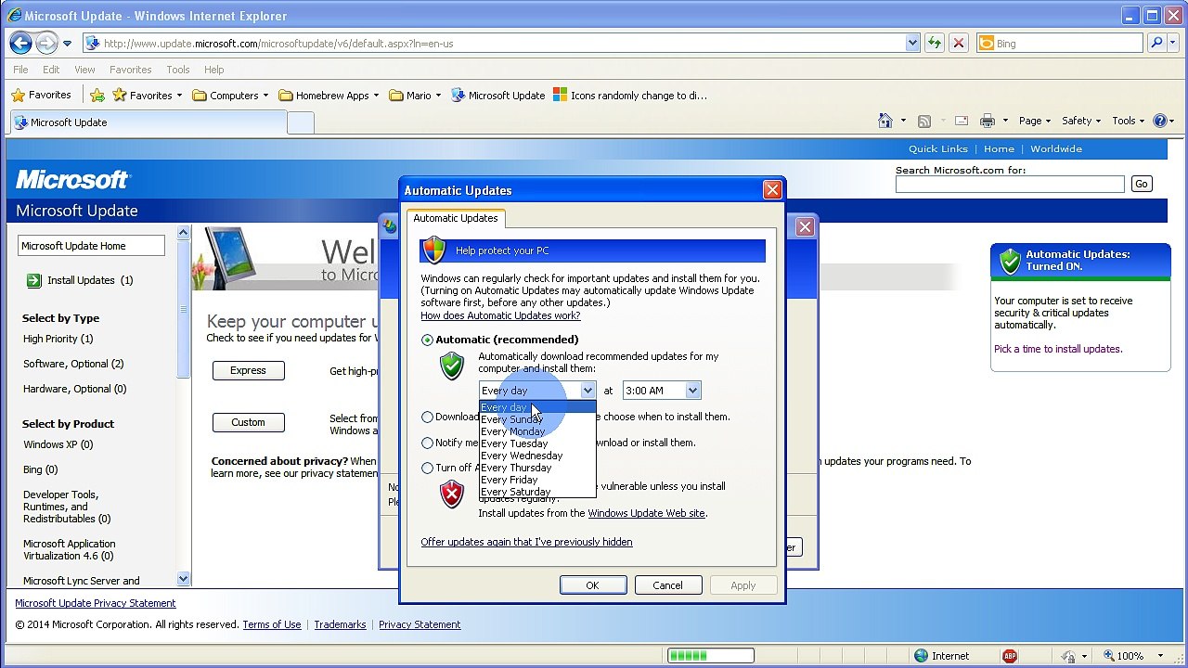Click the Read Mail envelope icon
1188x668 pixels.
[x=962, y=121]
